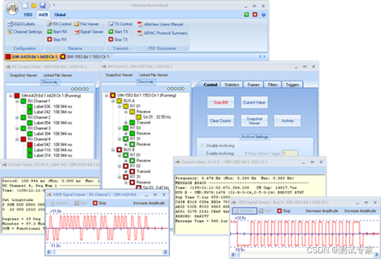Open AltaView Users Manual PDF
Viewport: 381px width, 259px height.
160,24
